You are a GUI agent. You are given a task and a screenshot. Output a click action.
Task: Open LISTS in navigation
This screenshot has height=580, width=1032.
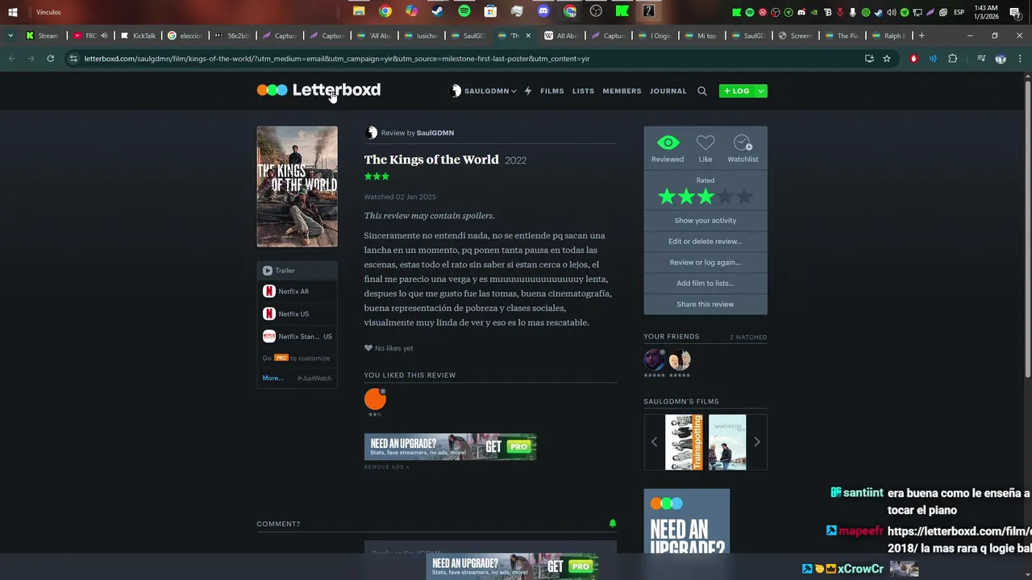point(583,91)
